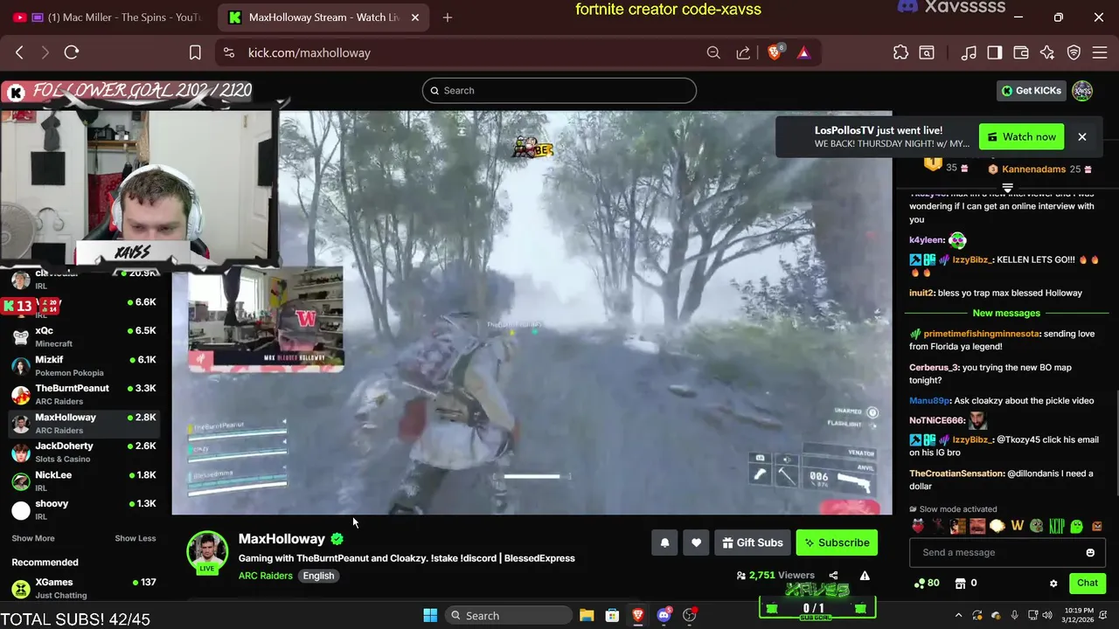Select JackDoherty channel in sidebar
The image size is (1119, 629).
[83, 452]
